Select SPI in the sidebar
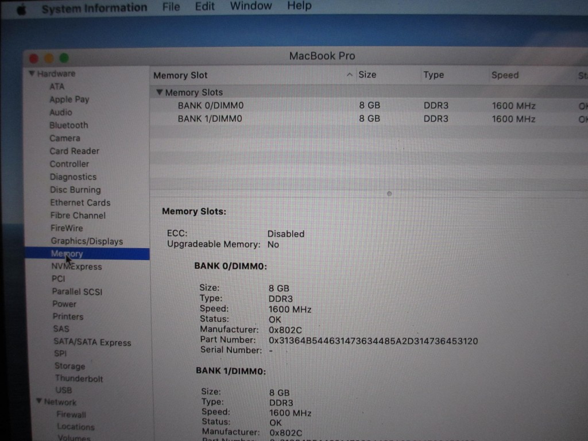588x441 pixels. click(60, 353)
